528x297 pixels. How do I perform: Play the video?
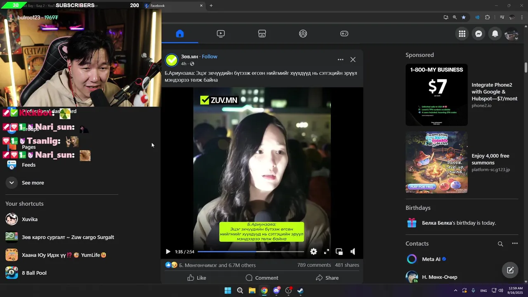[x=168, y=252]
